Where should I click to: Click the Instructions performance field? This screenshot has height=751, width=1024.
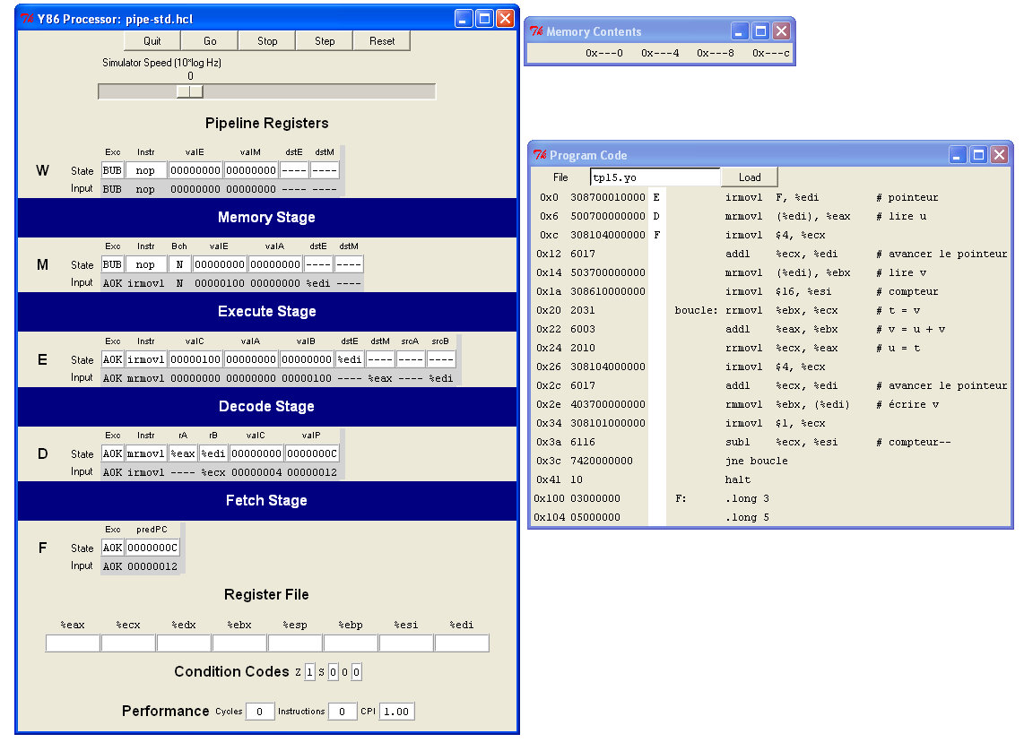coord(343,712)
